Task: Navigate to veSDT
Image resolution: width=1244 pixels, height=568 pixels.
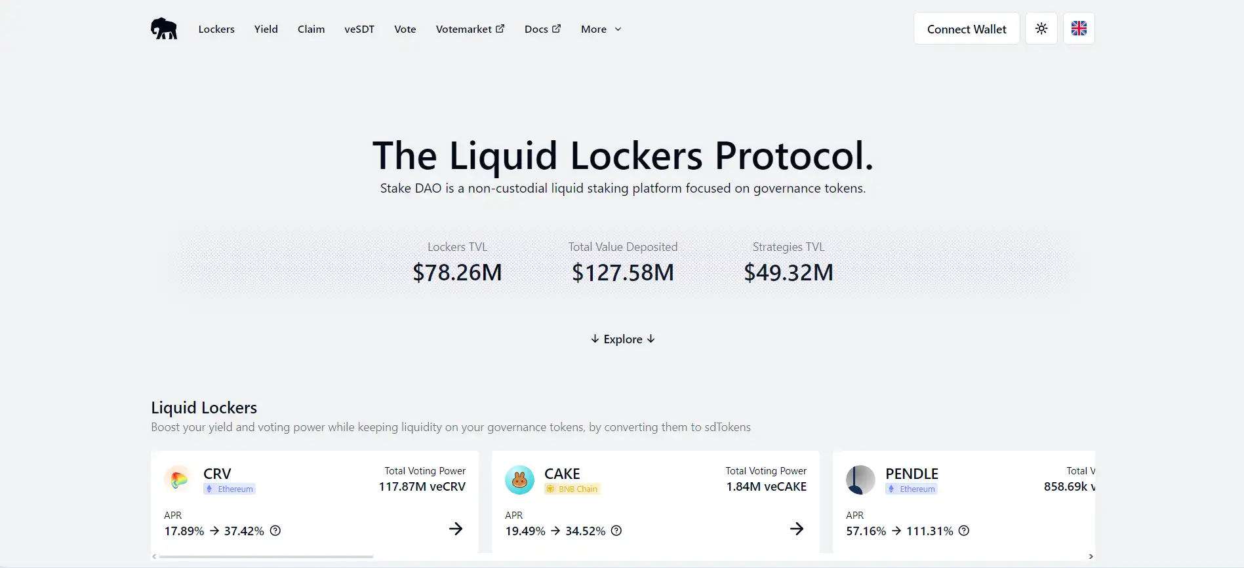Action: (359, 29)
